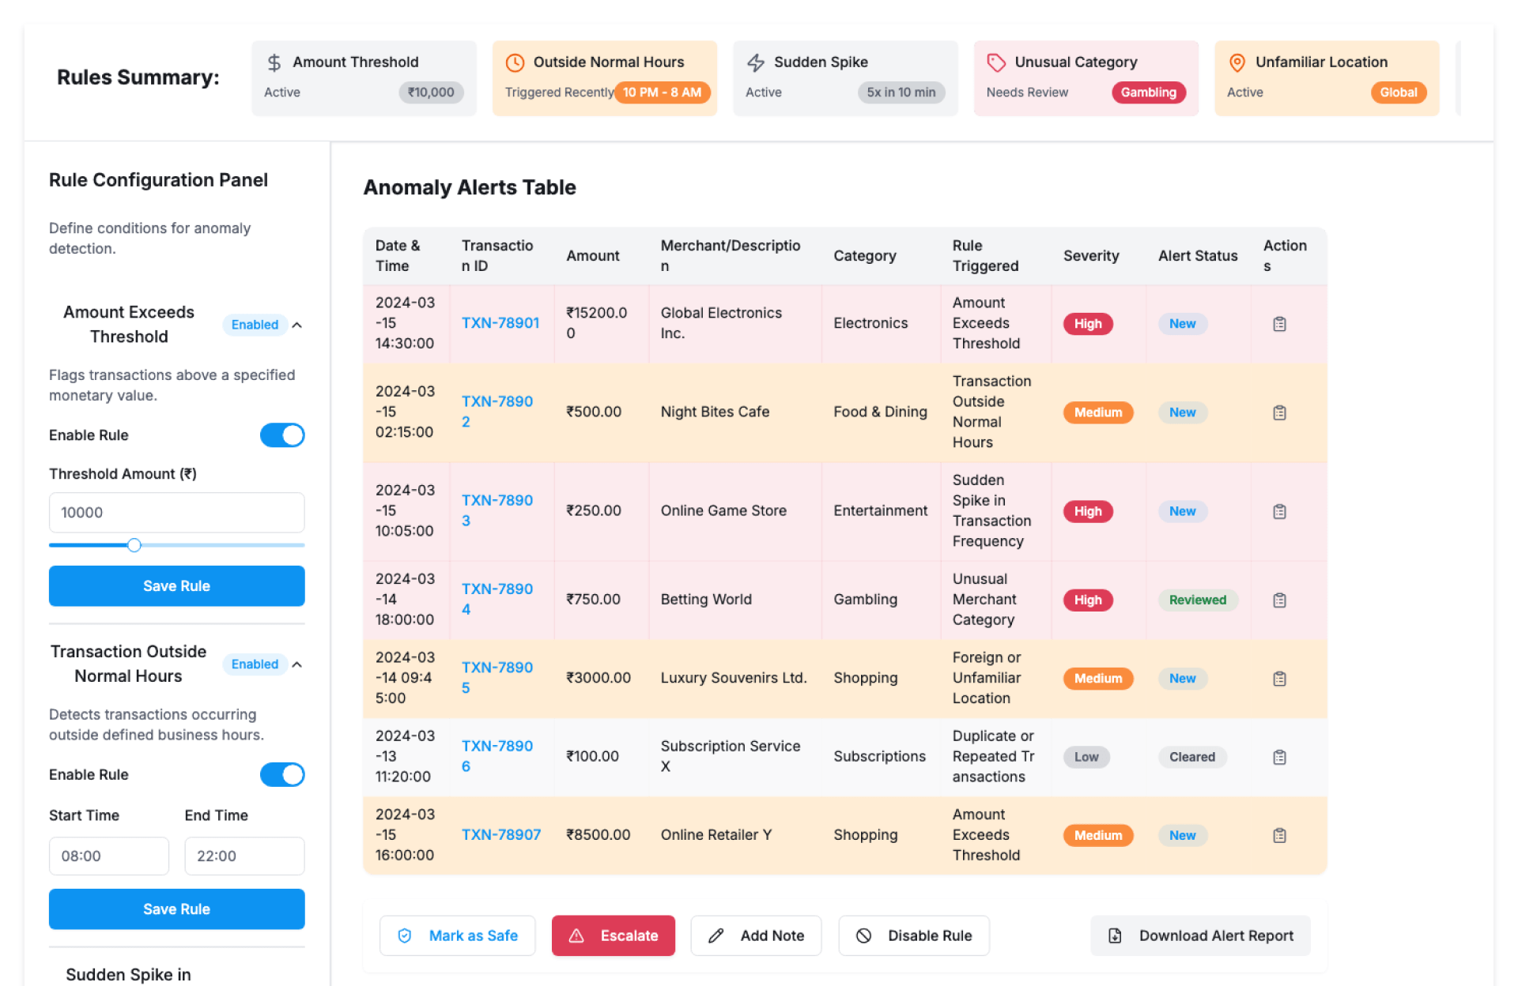Click clipboard action icon for Betting World row
The width and height of the screenshot is (1518, 986).
[1279, 600]
